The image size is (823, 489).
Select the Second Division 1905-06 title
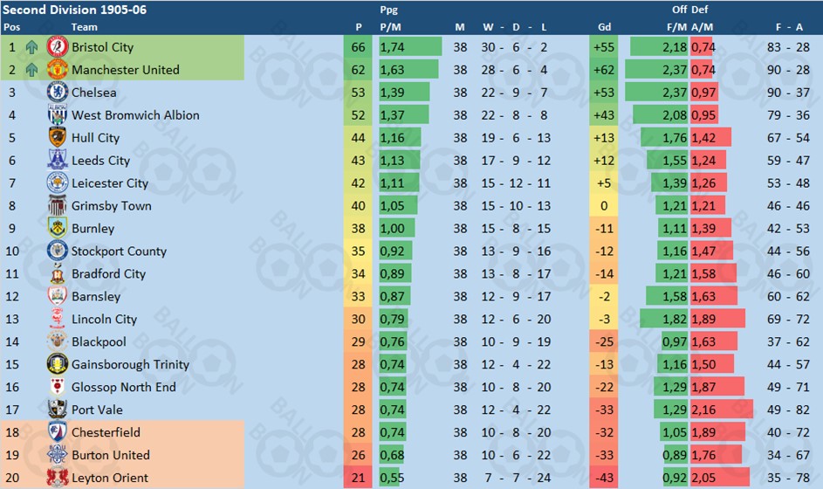[74, 10]
